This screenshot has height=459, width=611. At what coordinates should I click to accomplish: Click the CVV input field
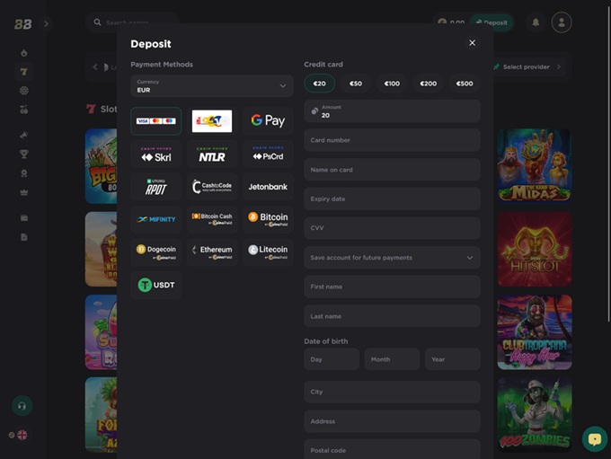click(x=392, y=228)
